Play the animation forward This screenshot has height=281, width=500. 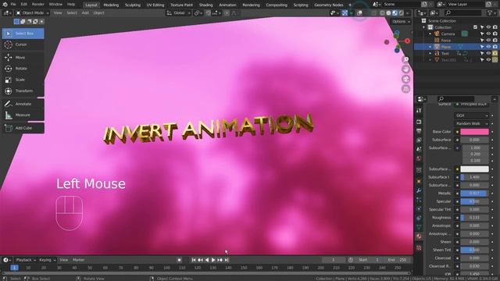[213, 260]
